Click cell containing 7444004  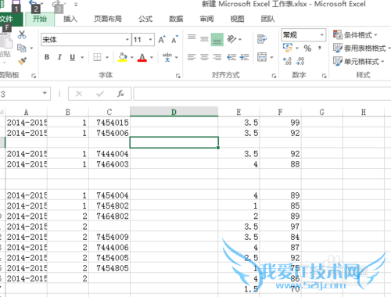[x=109, y=153]
